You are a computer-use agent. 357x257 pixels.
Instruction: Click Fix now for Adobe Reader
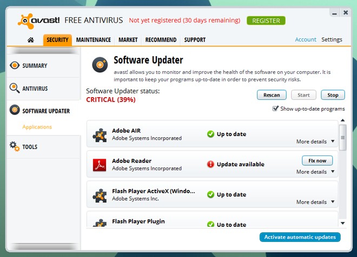[x=317, y=161]
